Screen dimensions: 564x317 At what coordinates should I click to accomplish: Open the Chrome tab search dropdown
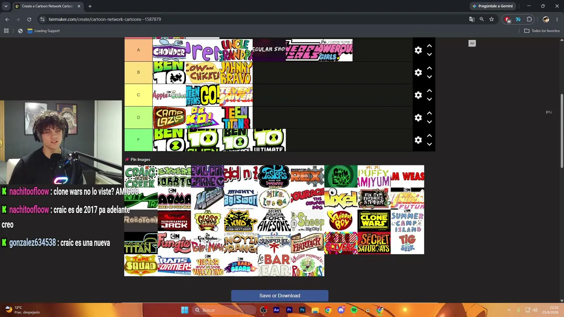[6, 6]
